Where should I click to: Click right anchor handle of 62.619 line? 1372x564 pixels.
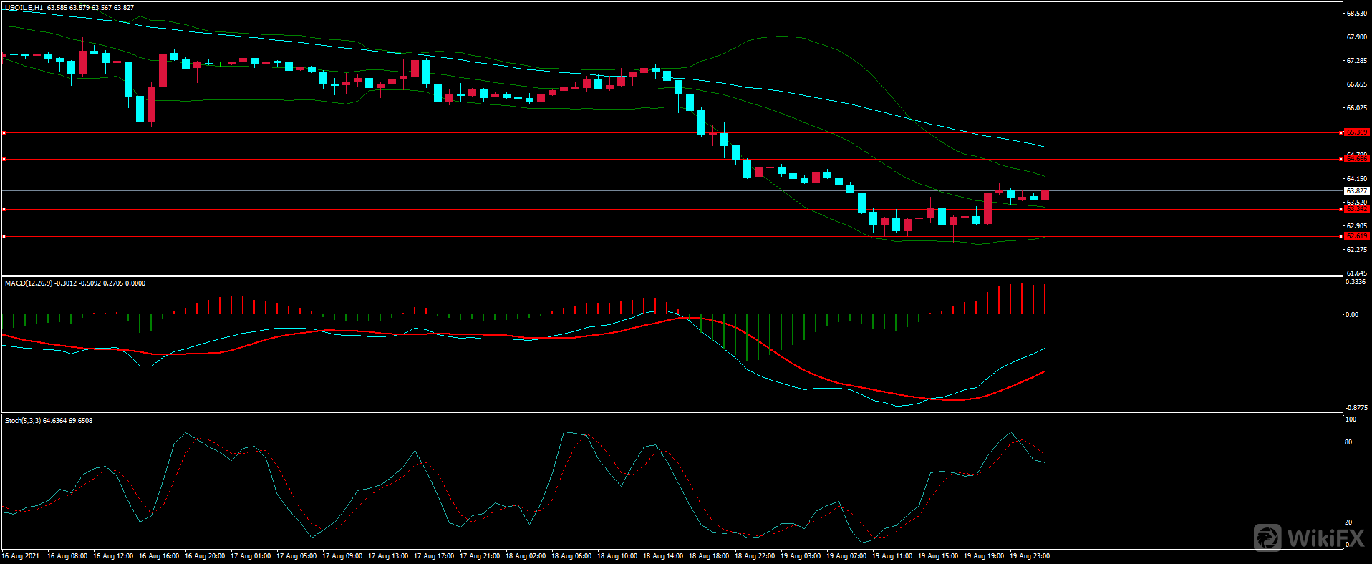[x=1340, y=236]
